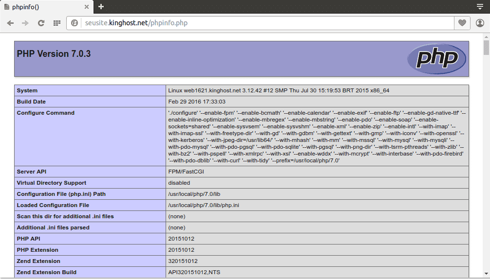490x279 pixels.
Task: Click Configuration File (php.ini) Path label
Action: coord(61,194)
